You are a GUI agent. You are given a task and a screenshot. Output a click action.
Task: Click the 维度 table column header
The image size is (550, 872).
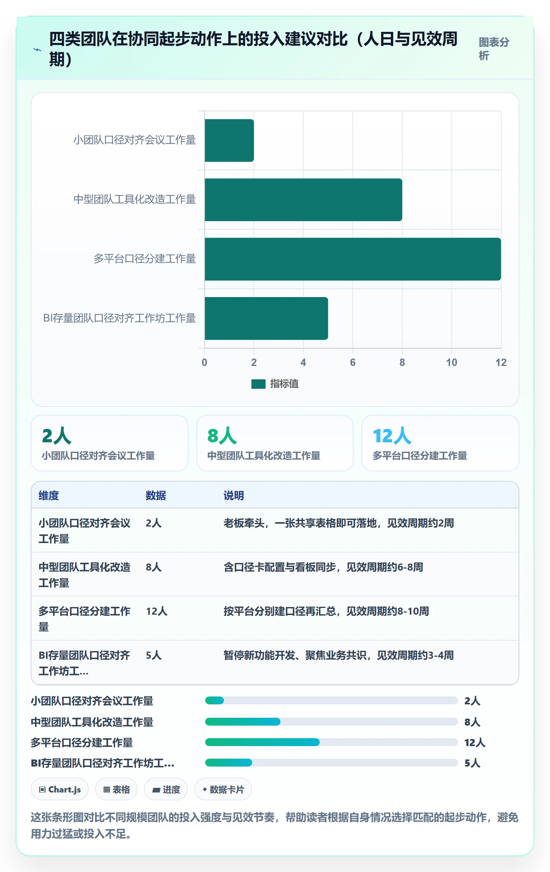[49, 495]
